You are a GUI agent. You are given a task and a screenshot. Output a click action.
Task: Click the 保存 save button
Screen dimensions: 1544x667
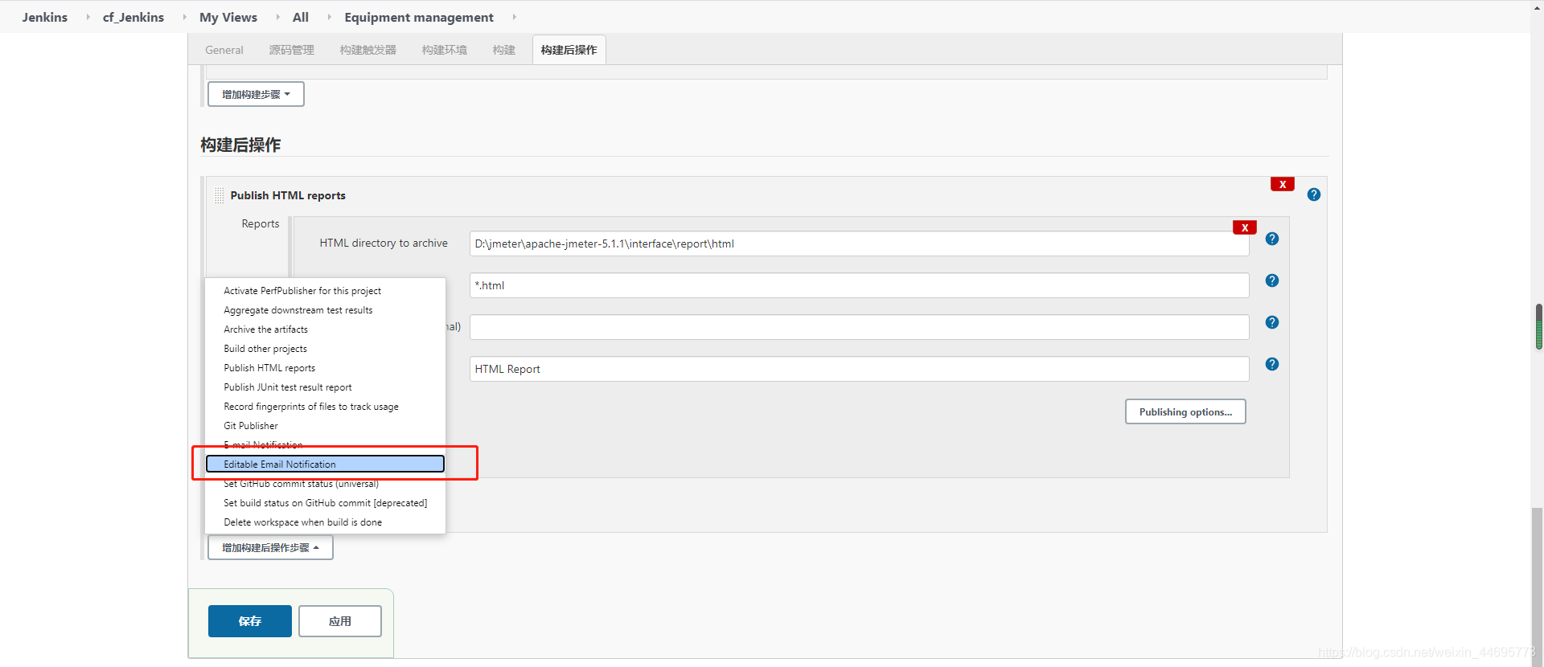[x=249, y=621]
